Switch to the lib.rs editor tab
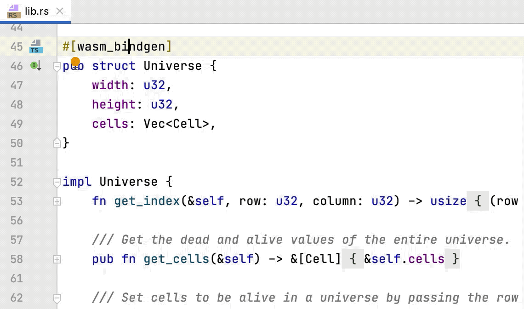 coord(35,11)
